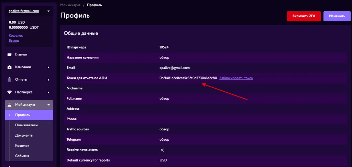
Task: Click the Nickname row label
Action: coord(75,88)
